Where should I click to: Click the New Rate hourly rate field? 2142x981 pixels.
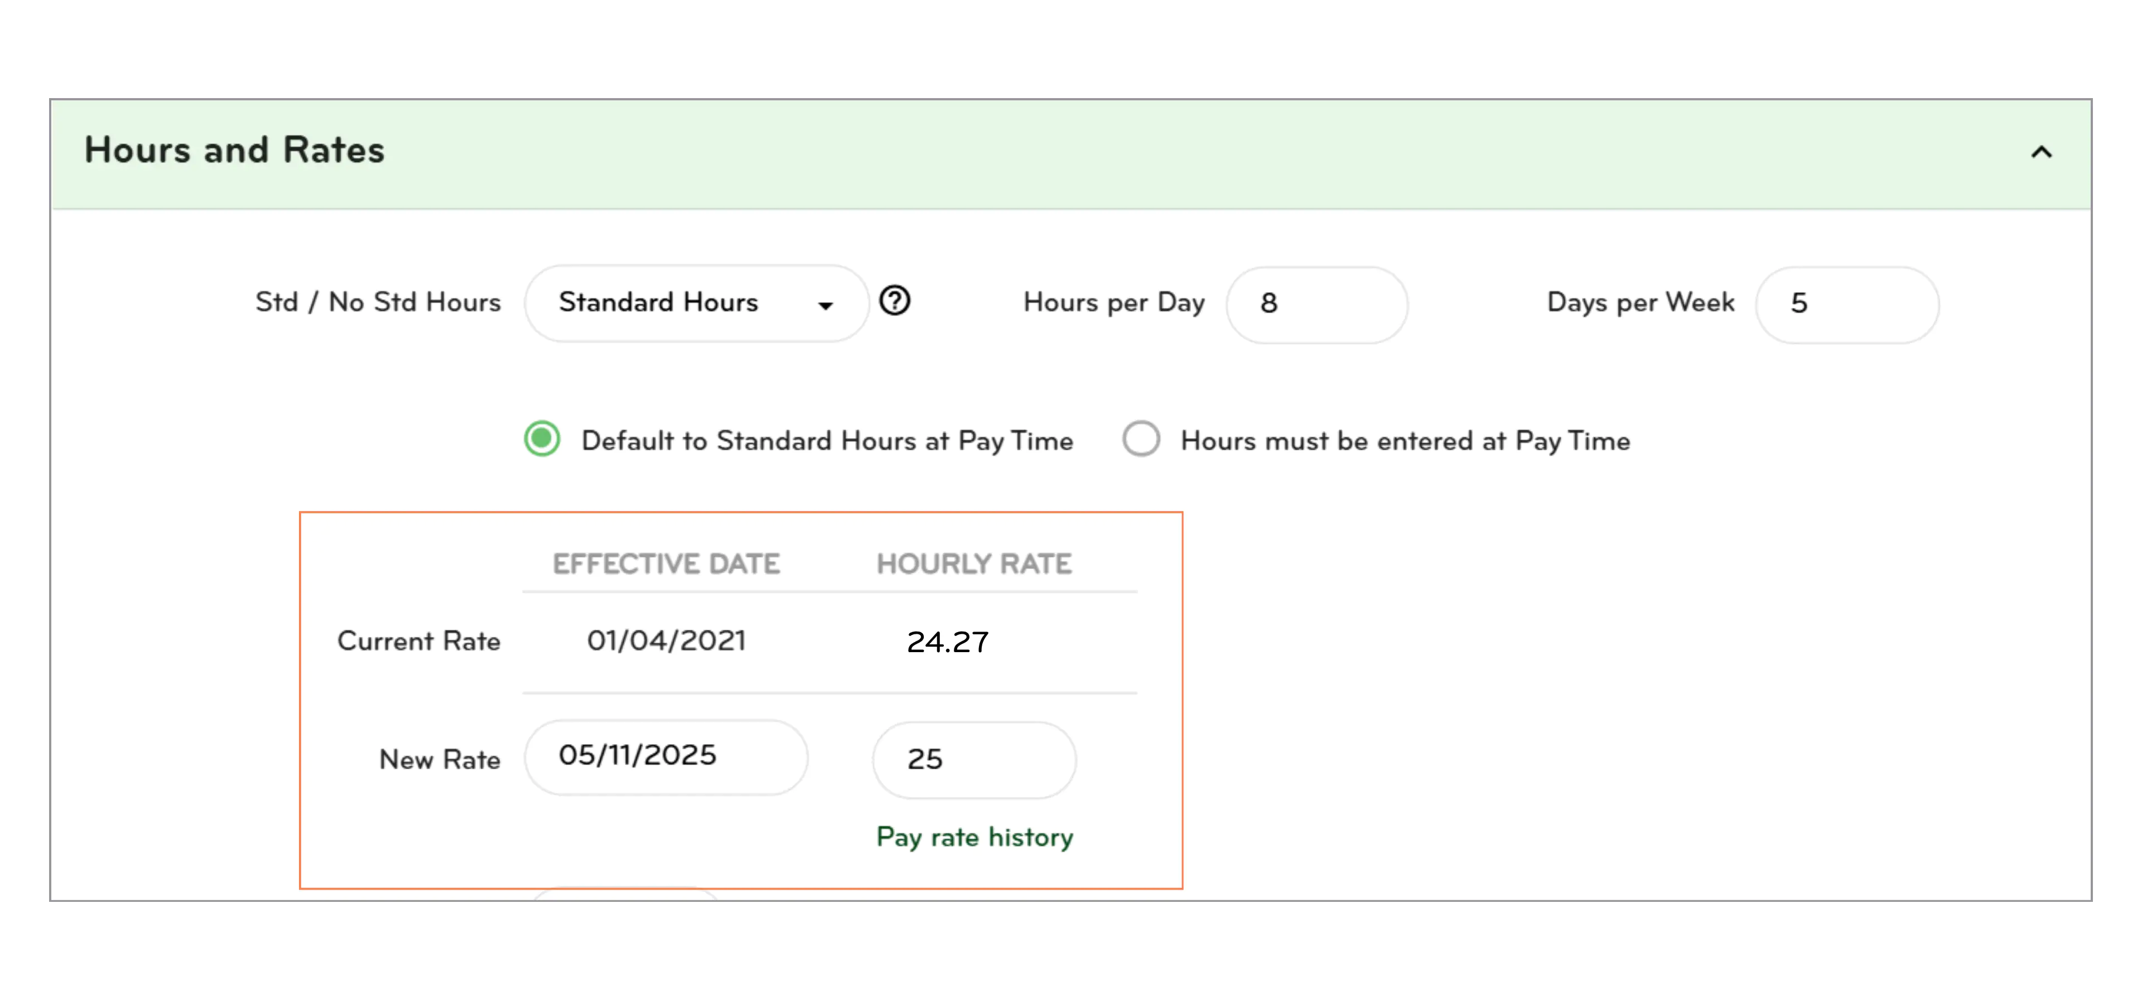[x=974, y=759]
